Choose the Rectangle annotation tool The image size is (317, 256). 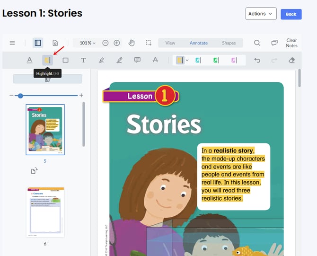pyautogui.click(x=65, y=60)
